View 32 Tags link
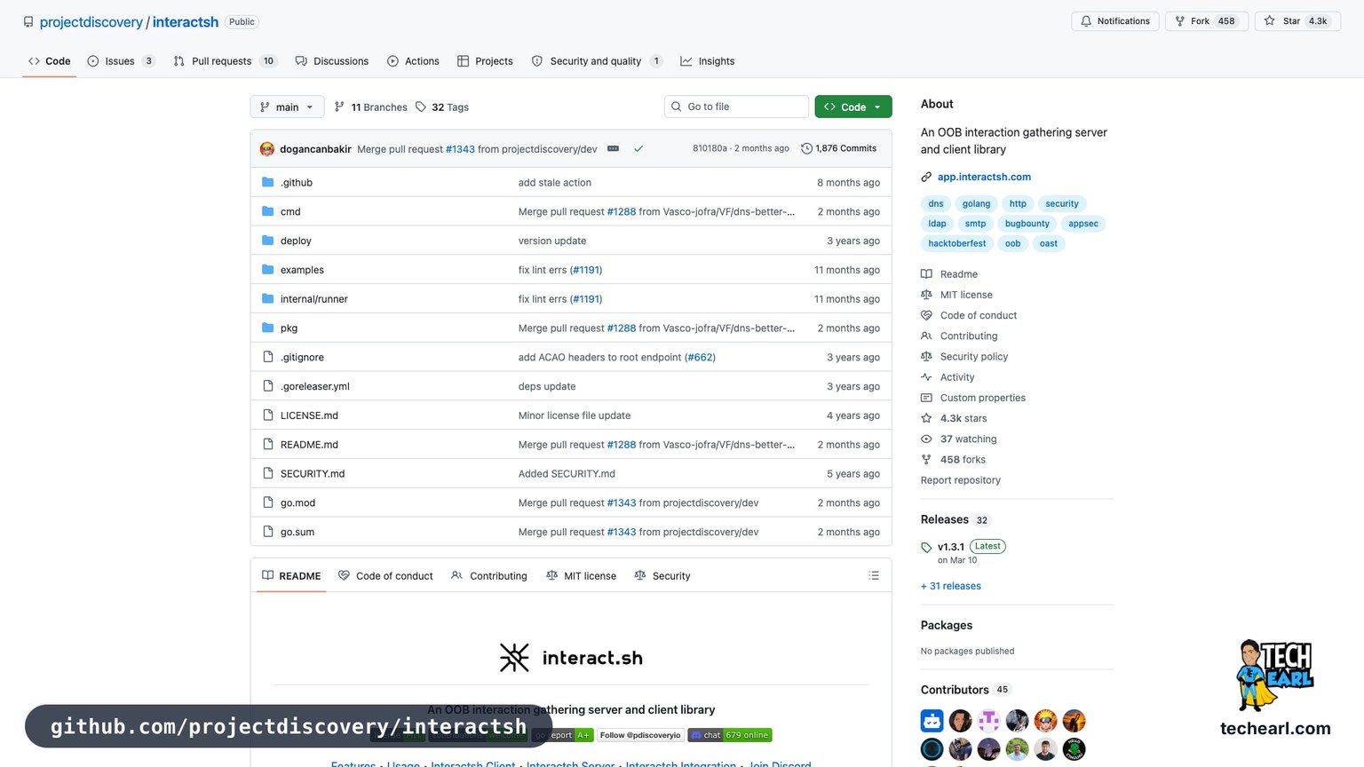1364x767 pixels. 441,107
